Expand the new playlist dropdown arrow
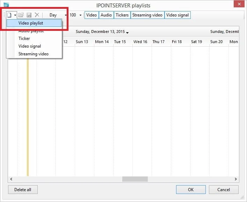The height and width of the screenshot is (202, 247). coord(15,15)
